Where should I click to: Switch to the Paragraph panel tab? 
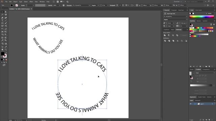point(174,10)
